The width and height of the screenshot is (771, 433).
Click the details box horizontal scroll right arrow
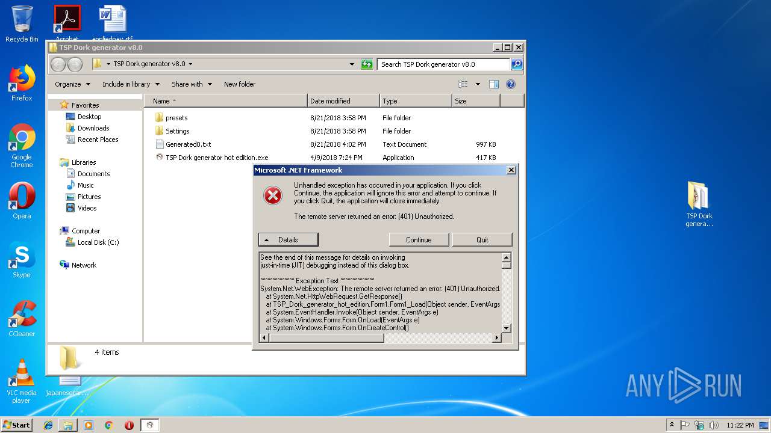tap(497, 338)
